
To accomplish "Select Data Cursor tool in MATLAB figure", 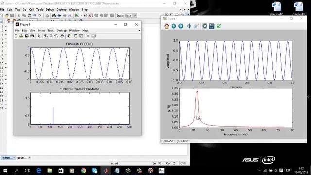I will 69,36.
